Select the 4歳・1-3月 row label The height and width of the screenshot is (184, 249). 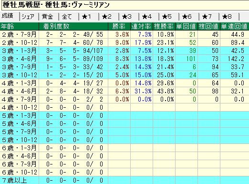(20, 83)
